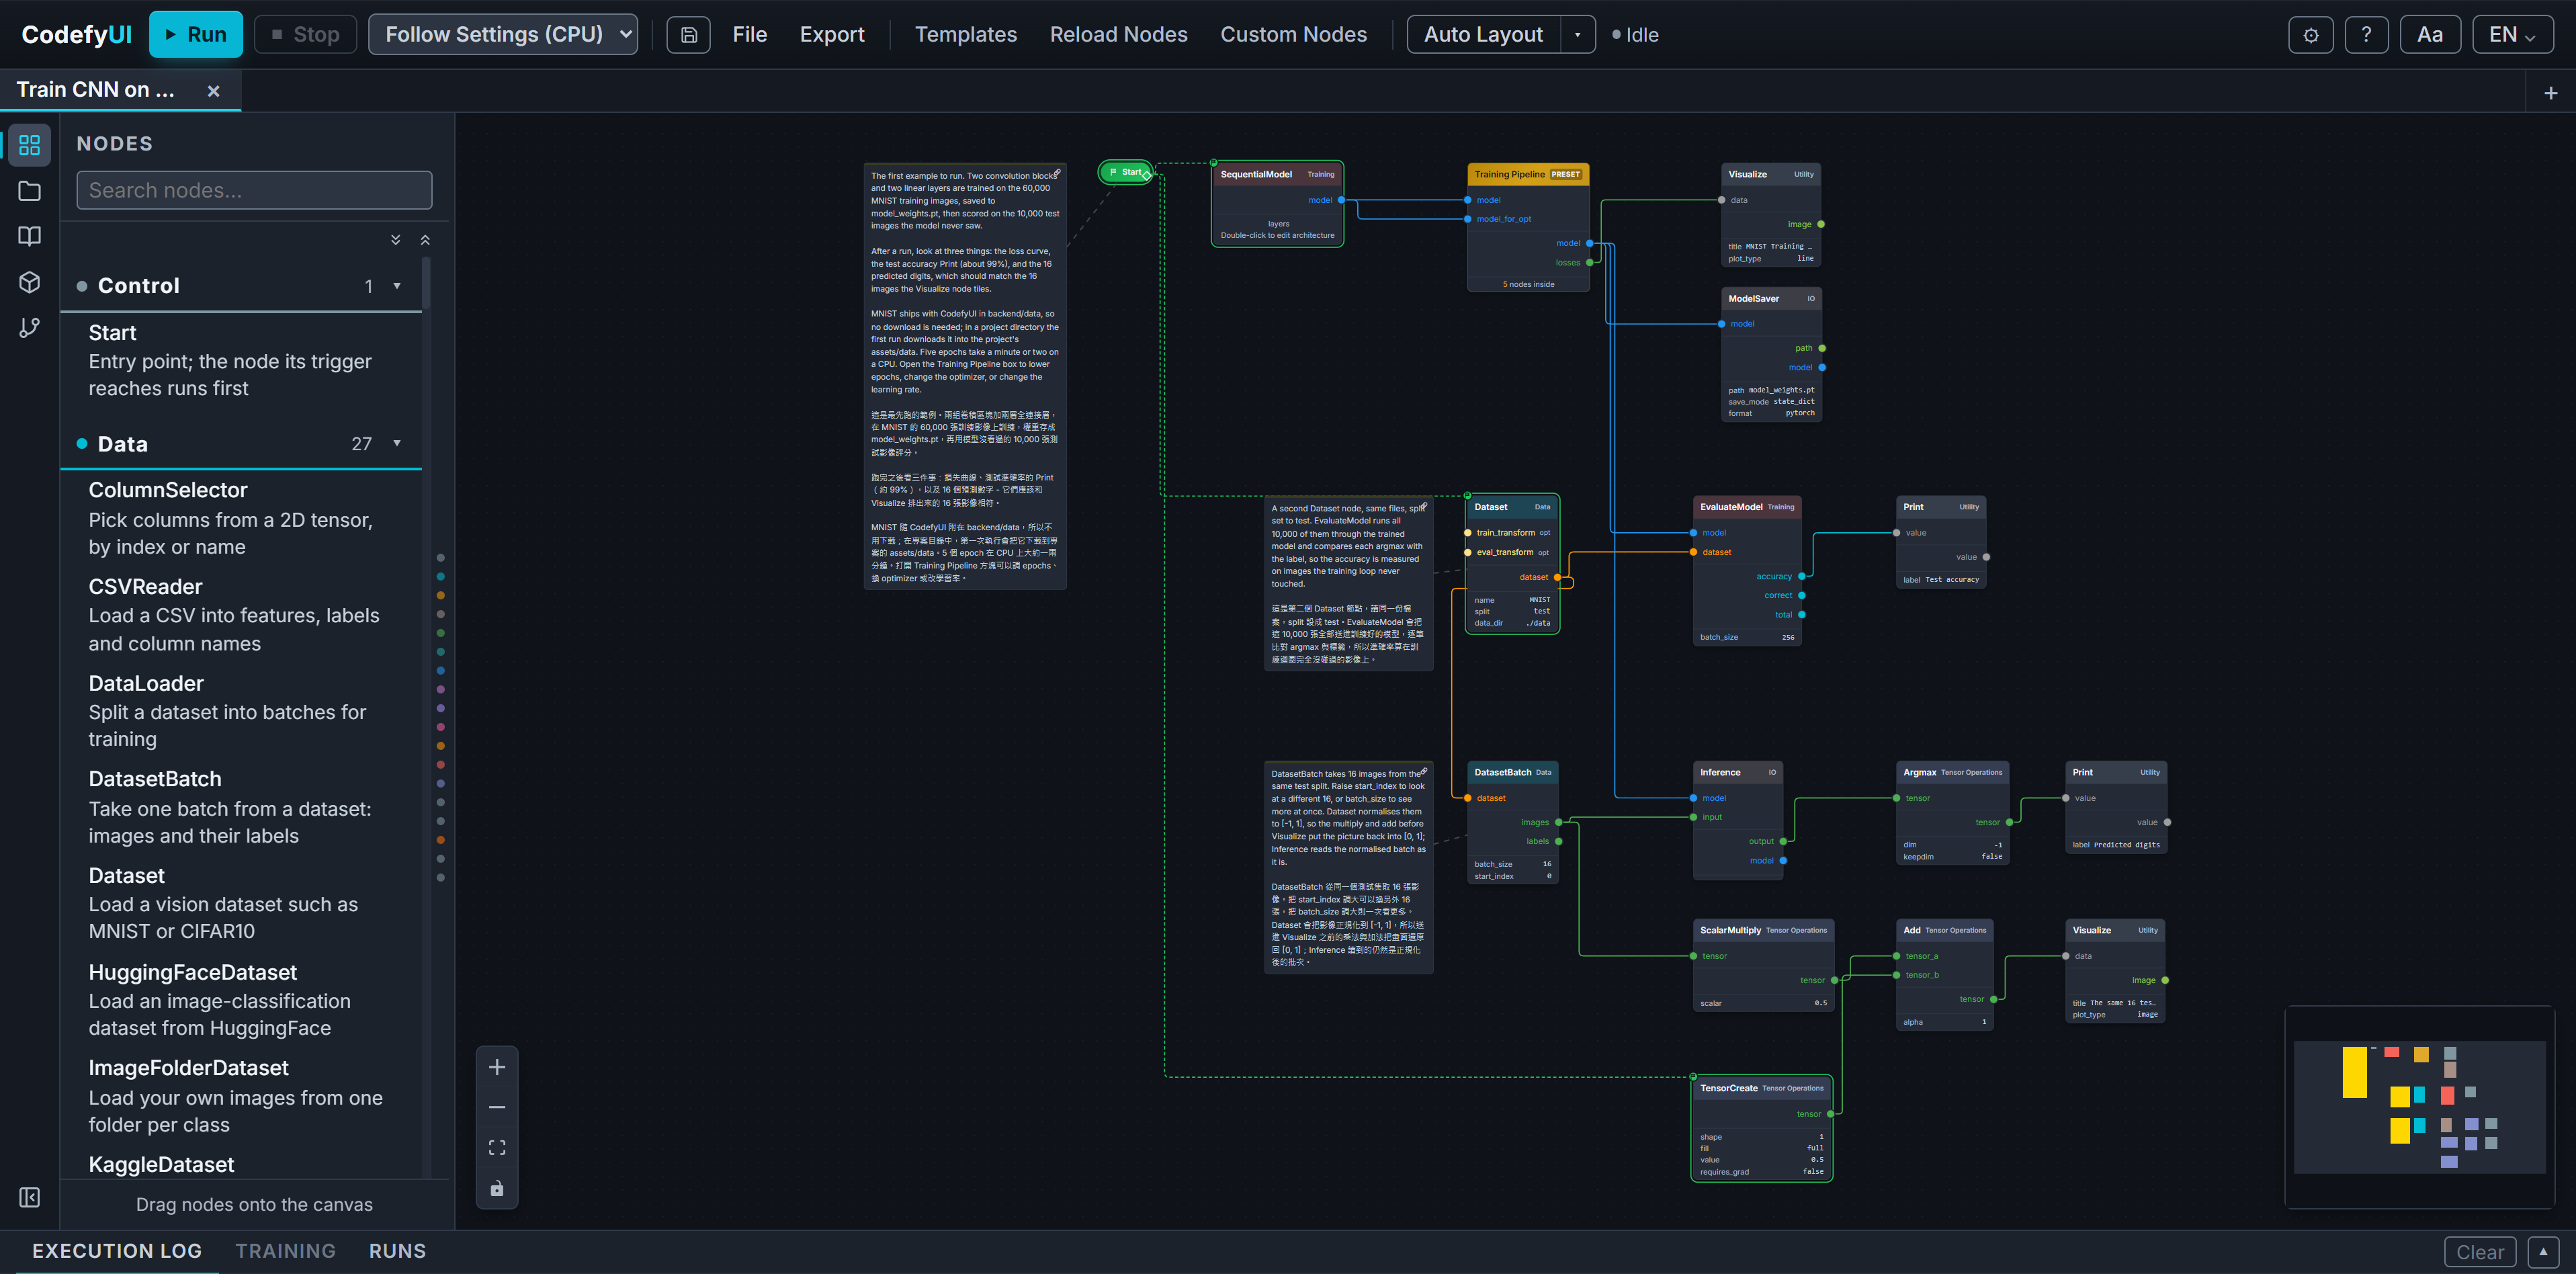Edit the DatasetBatch note pencil icon
The height and width of the screenshot is (1274, 2576).
coord(1424,771)
